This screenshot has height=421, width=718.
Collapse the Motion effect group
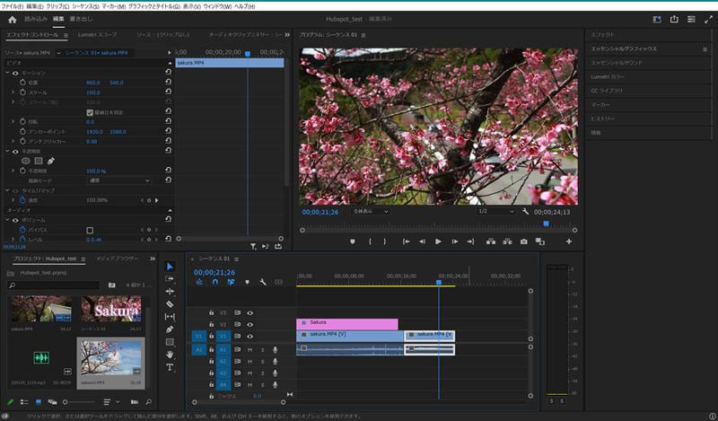tap(7, 74)
